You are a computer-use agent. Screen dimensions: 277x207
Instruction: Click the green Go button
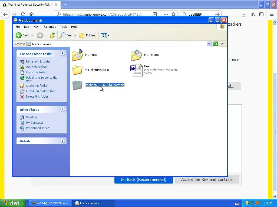(x=218, y=44)
